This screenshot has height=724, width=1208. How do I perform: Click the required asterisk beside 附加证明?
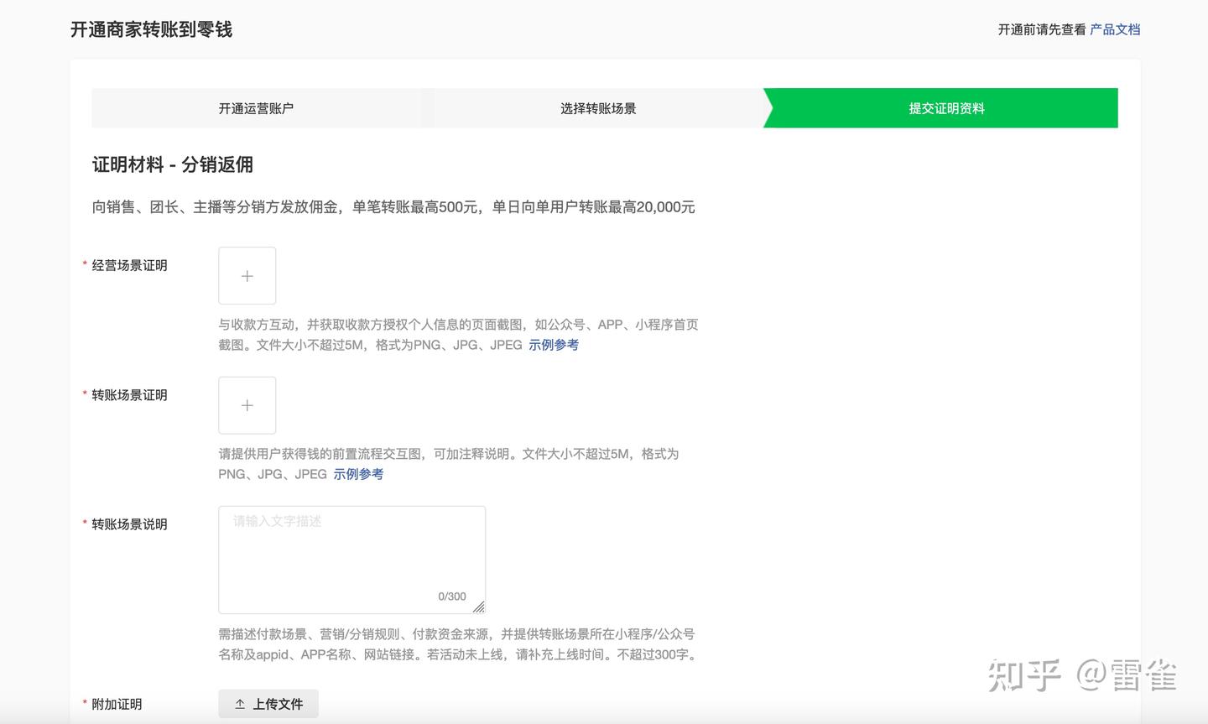click(x=84, y=704)
